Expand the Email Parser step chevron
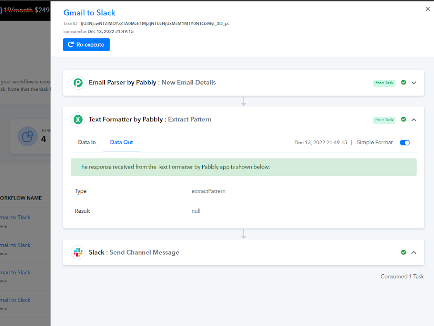Image resolution: width=434 pixels, height=326 pixels. 414,83
